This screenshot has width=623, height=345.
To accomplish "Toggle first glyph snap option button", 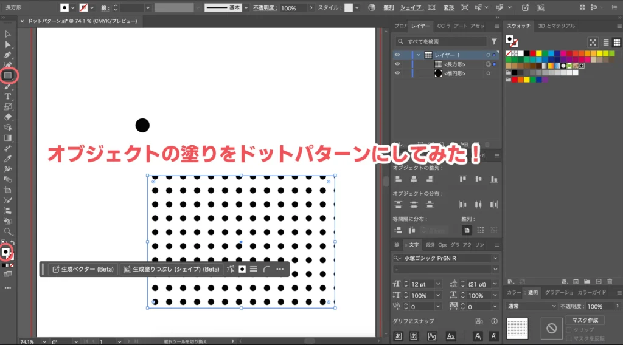I will [398, 336].
